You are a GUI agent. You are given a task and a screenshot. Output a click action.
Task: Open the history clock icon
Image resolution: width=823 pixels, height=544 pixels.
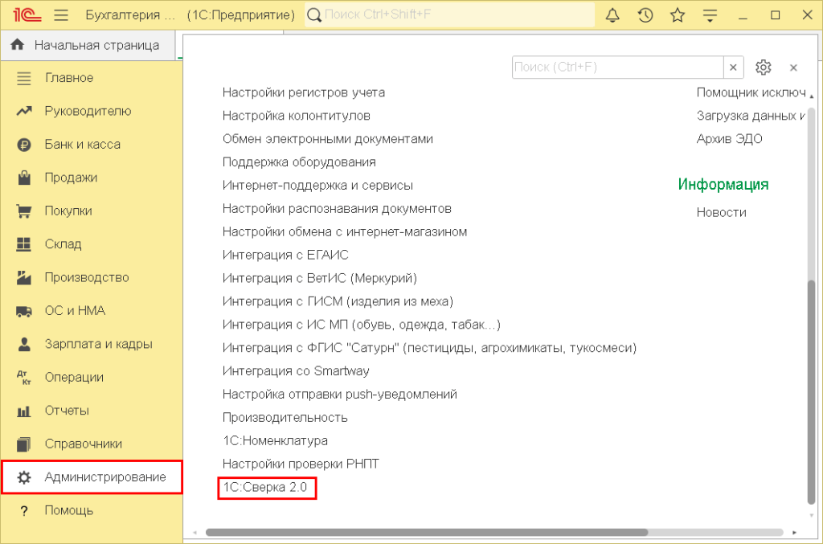pyautogui.click(x=645, y=15)
